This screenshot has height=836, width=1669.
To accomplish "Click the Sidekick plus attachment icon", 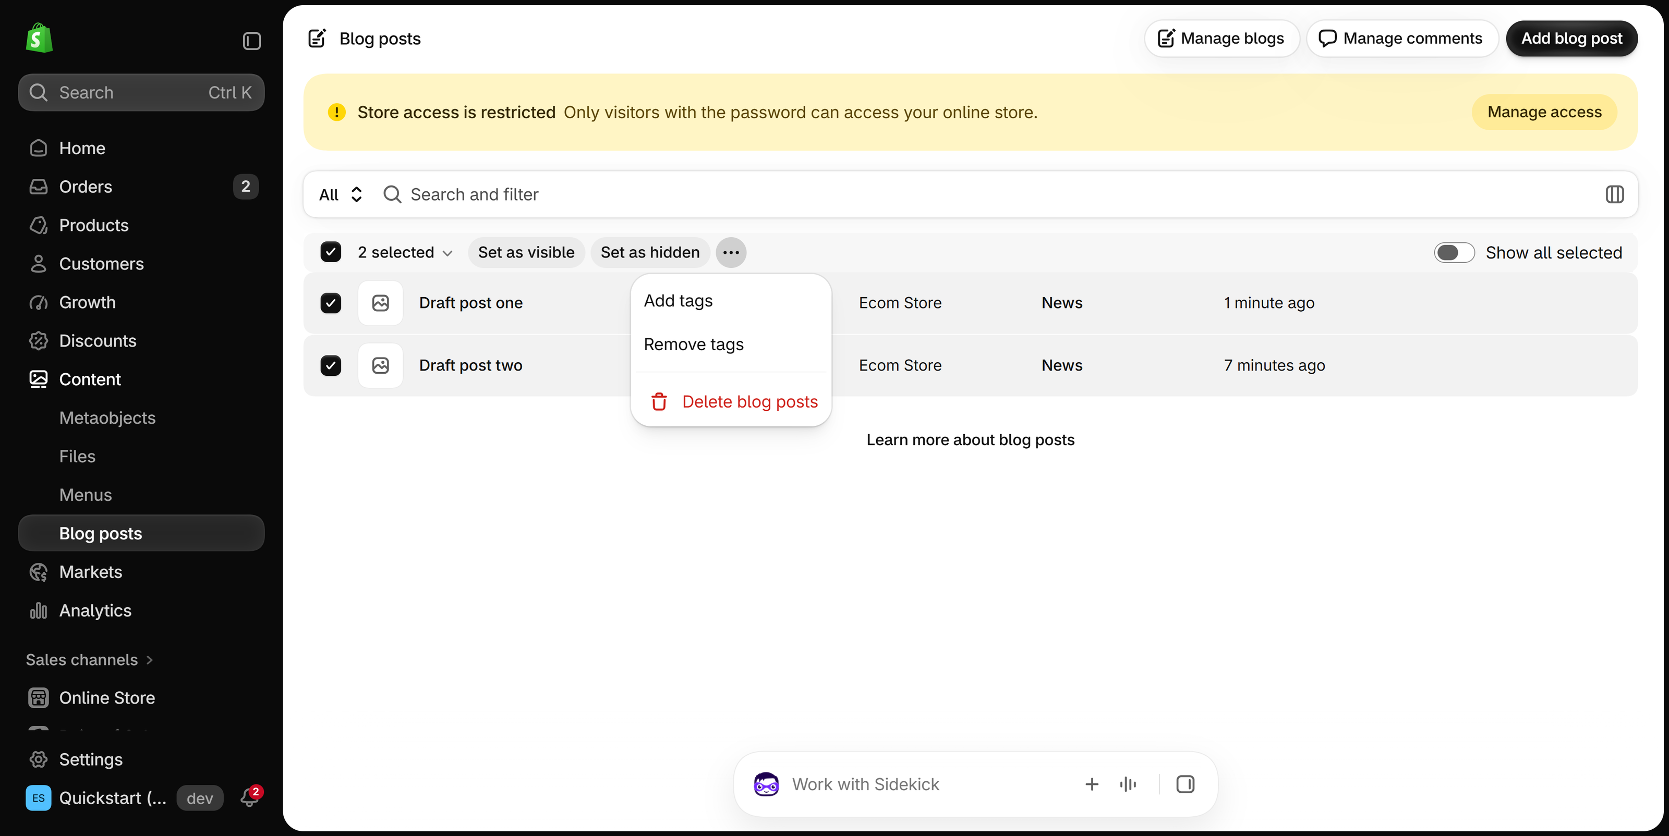I will coord(1092,784).
